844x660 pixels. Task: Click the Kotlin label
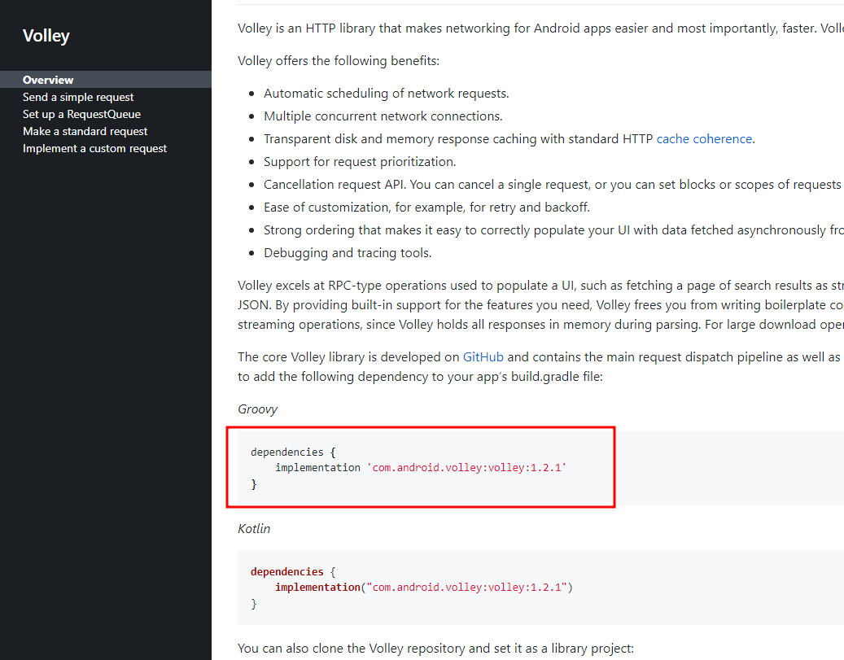254,529
